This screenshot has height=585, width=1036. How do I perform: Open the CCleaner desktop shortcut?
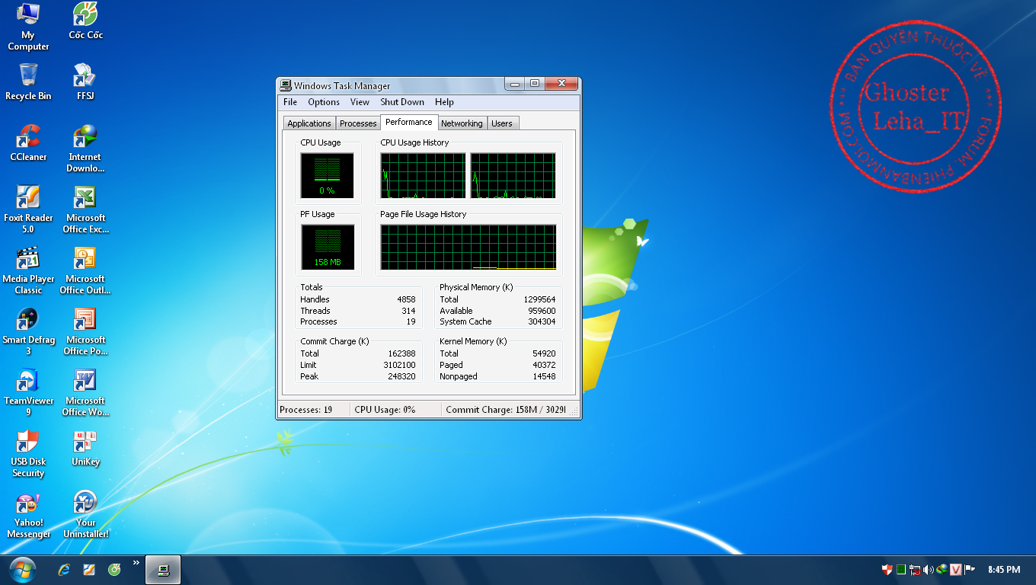28,138
